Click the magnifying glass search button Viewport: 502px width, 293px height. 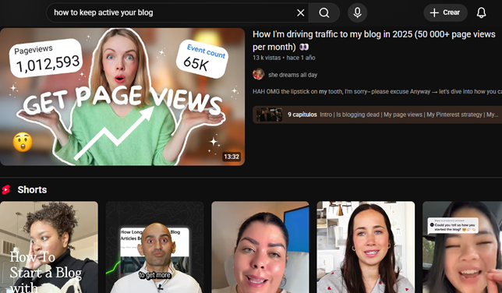pyautogui.click(x=324, y=12)
